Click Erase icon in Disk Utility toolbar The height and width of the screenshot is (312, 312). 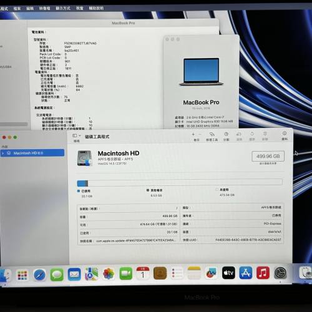pyautogui.click(x=239, y=134)
